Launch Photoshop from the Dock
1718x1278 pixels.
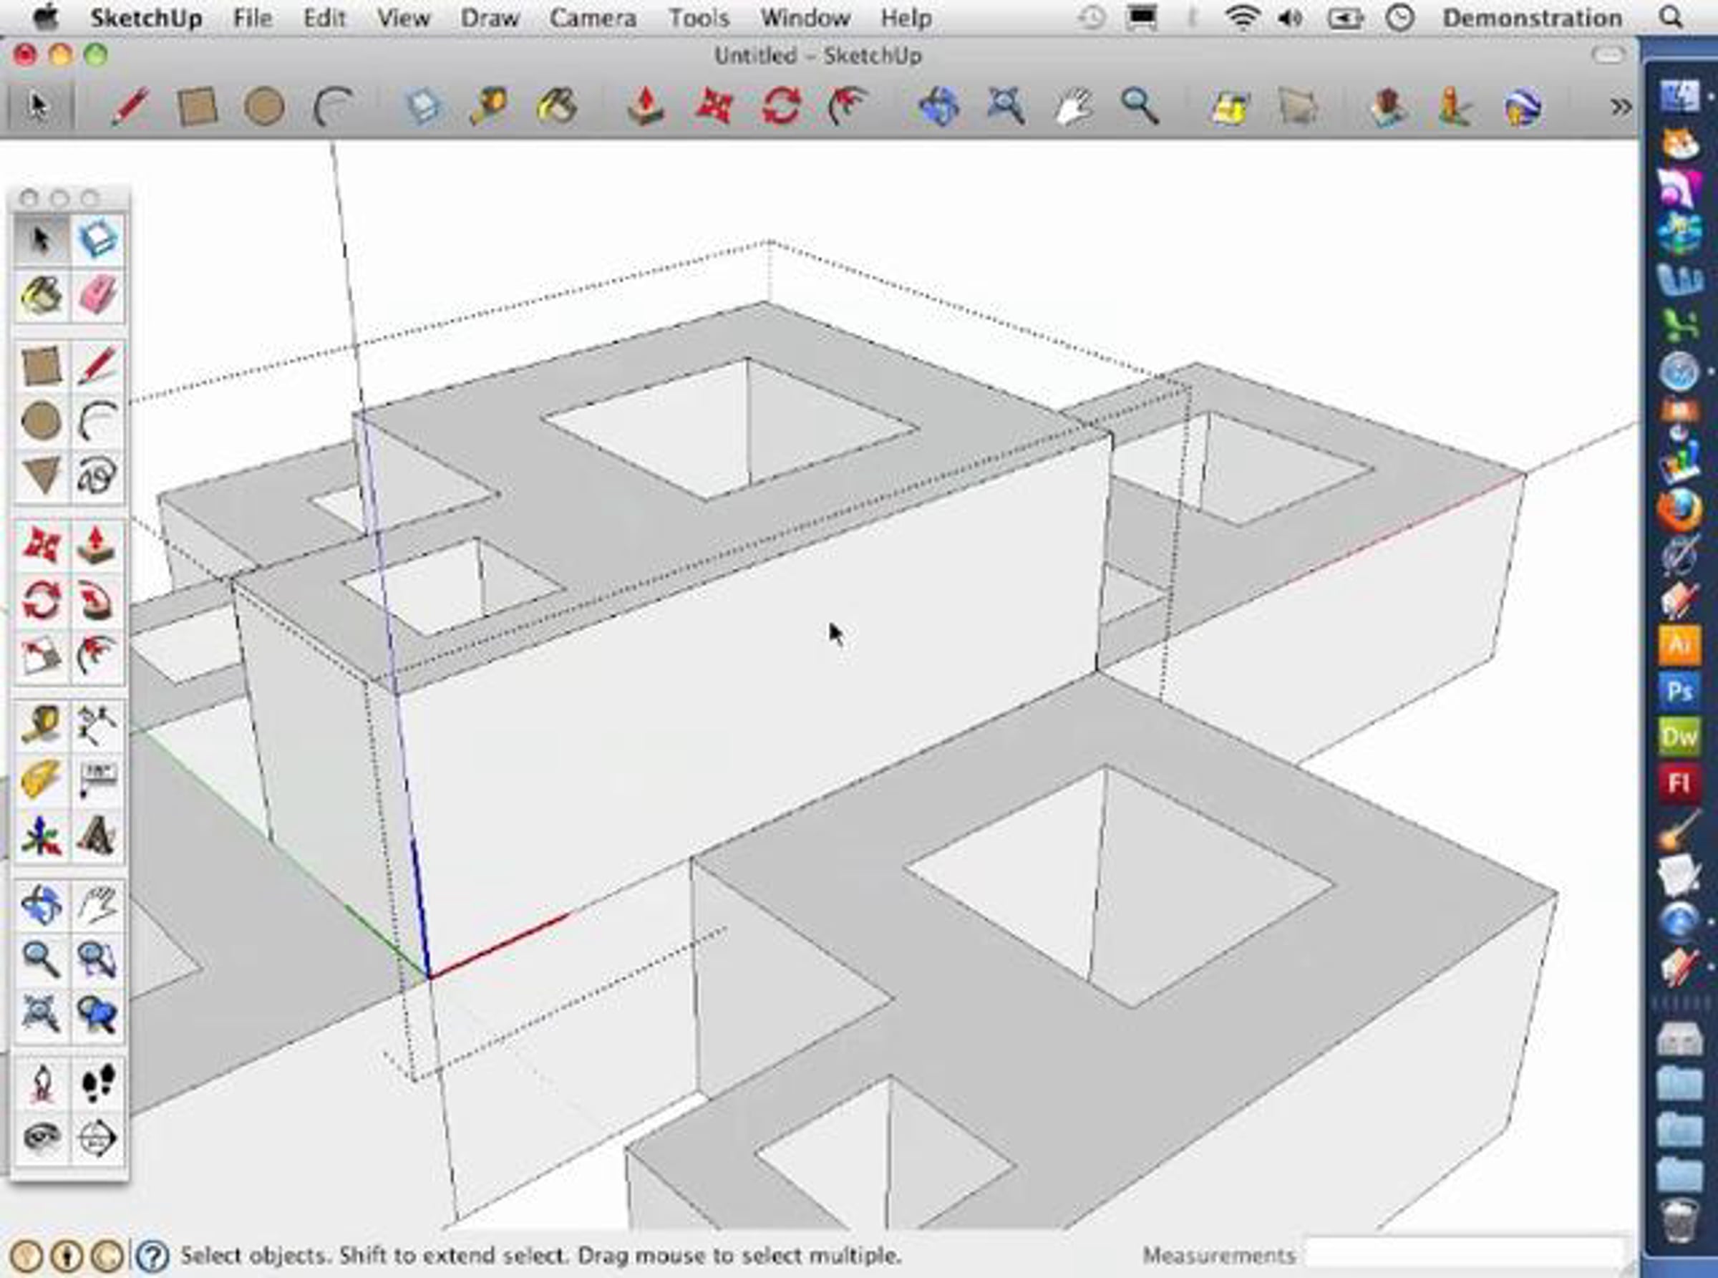tap(1679, 690)
